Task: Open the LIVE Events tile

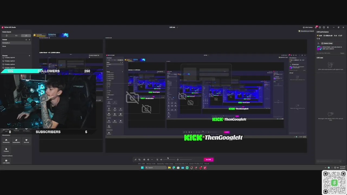Action: pyautogui.click(x=6, y=161)
